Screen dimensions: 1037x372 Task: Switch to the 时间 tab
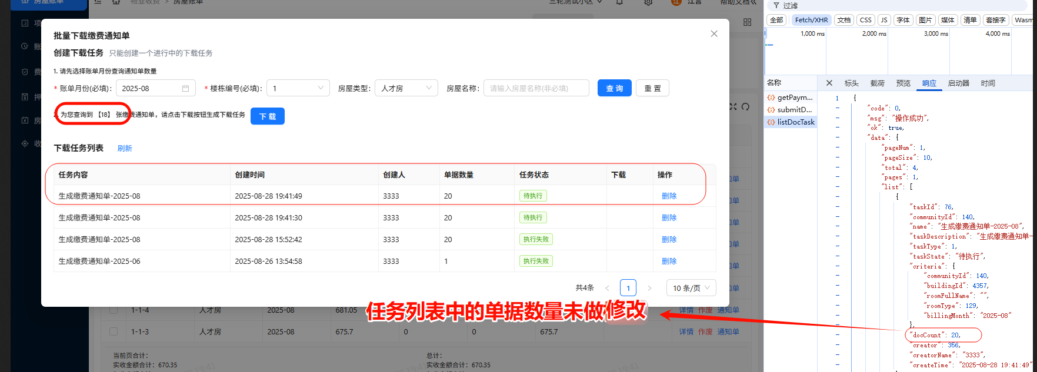tap(988, 83)
